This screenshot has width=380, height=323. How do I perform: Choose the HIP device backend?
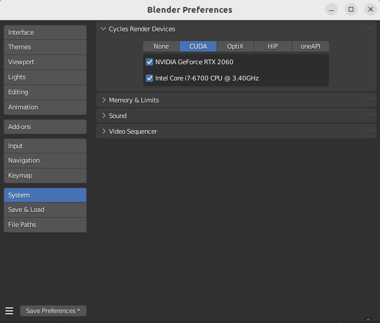point(272,46)
